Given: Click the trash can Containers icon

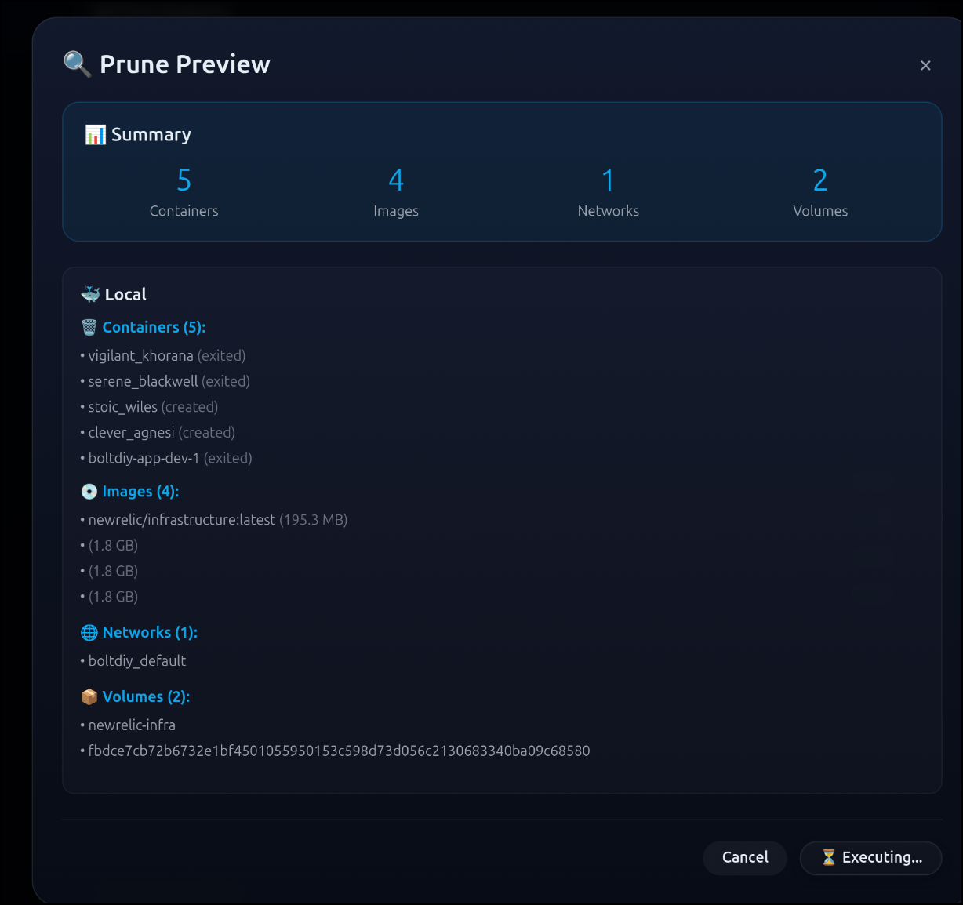Looking at the screenshot, I should point(89,328).
